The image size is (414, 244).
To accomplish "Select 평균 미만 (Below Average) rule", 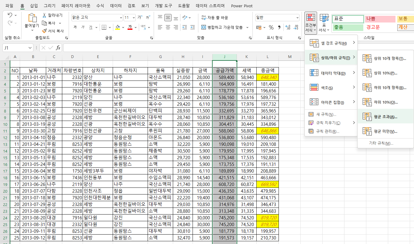I will pos(385,131).
